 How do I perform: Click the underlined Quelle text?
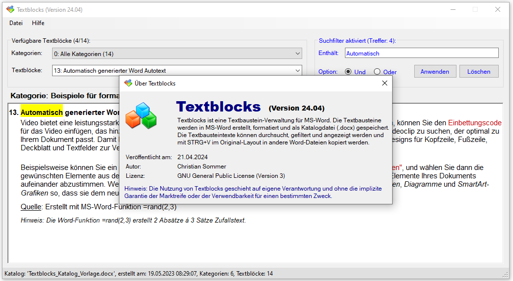31,207
